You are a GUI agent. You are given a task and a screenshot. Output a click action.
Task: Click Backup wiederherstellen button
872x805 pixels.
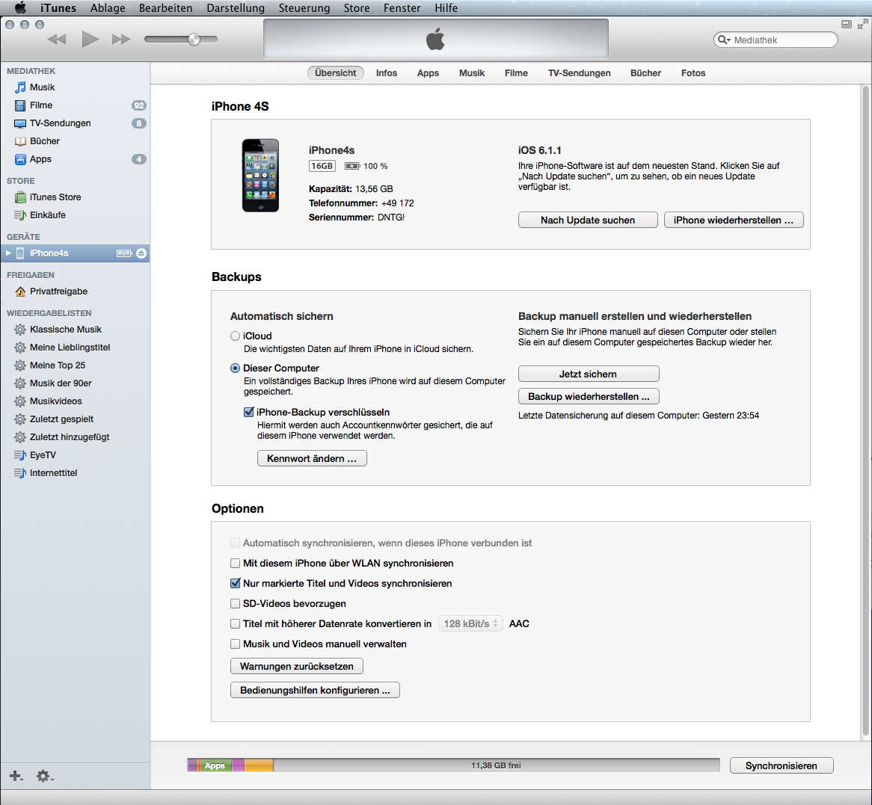pyautogui.click(x=589, y=396)
